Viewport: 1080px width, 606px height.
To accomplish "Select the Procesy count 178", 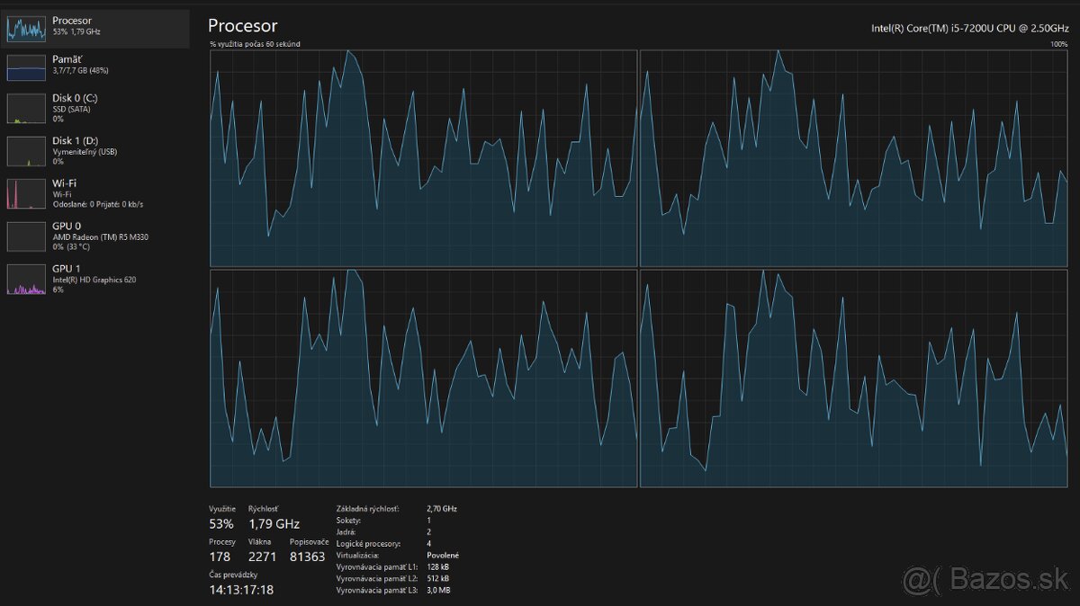I will point(220,557).
